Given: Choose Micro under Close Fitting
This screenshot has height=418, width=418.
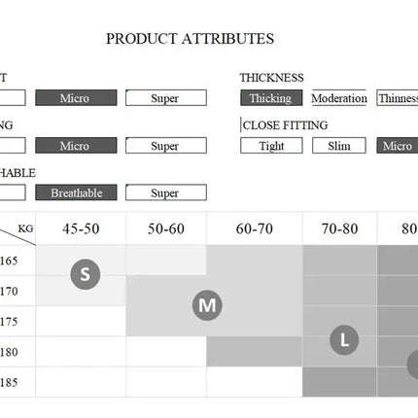Looking at the screenshot, I should tap(398, 146).
